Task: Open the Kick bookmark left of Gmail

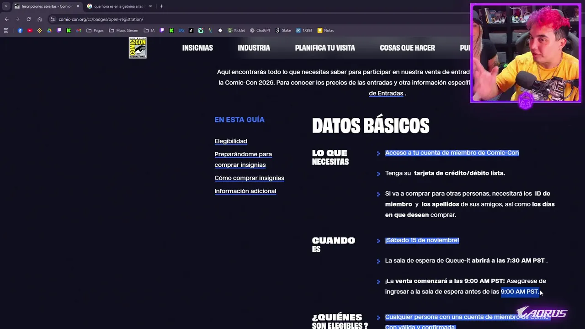Action: point(69,31)
